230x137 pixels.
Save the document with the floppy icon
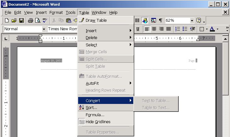click(21, 20)
